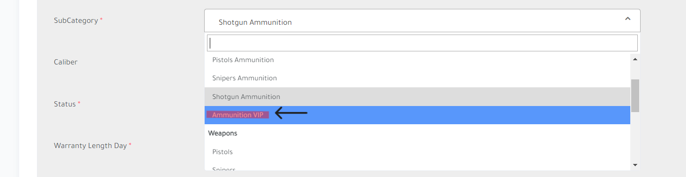
Task: Select the Ammunition VIP option
Action: coord(417,115)
